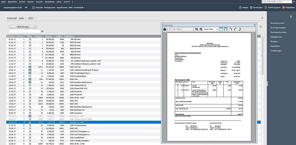Open the Ganze Seite zoom dropdown
This screenshot has height=145, width=296.
[211, 29]
